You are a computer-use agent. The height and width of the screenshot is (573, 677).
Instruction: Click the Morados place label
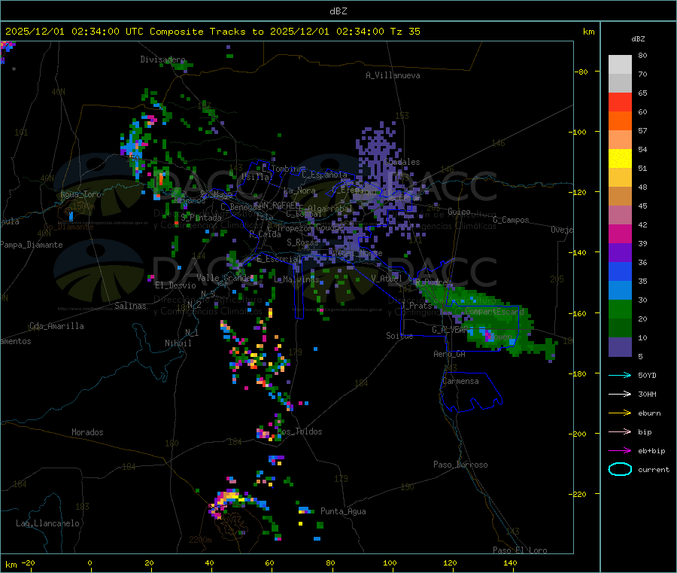click(87, 432)
